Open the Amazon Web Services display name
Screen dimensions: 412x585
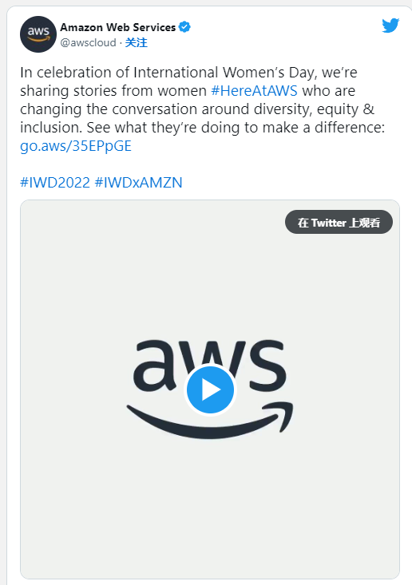tap(118, 27)
